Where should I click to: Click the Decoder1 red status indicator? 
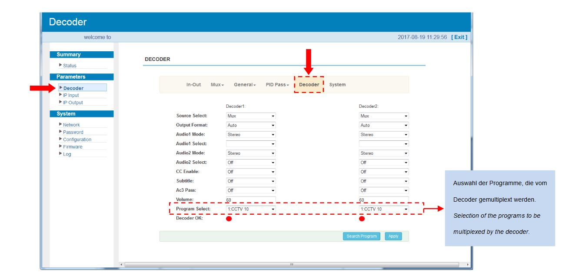click(x=229, y=219)
